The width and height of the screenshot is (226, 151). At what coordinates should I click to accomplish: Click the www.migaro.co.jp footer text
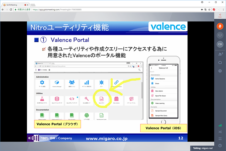click(107, 138)
